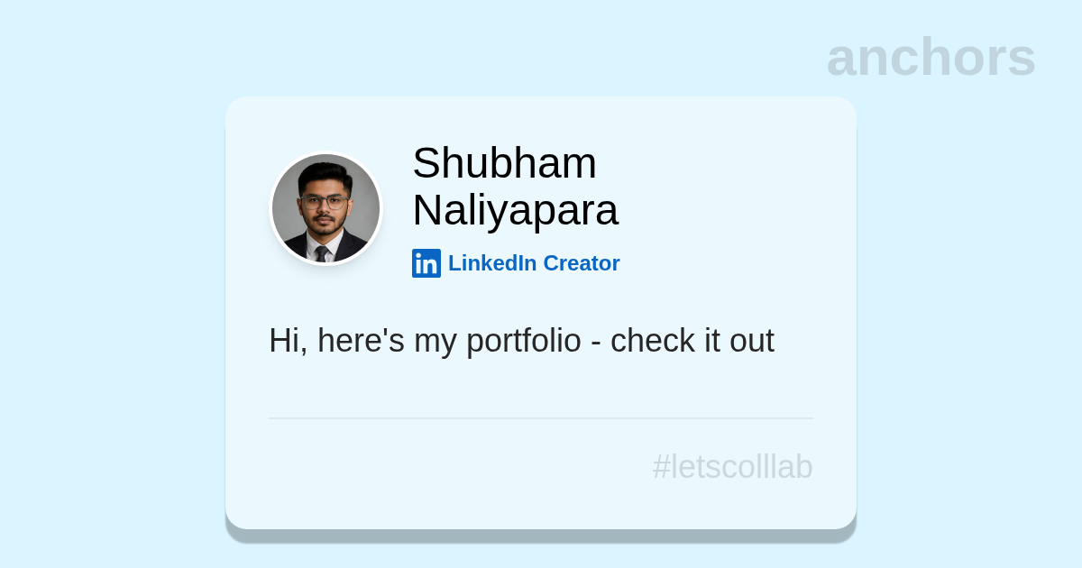Open the #letscolllab hashtag
The height and width of the screenshot is (568, 1082).
[x=732, y=467]
